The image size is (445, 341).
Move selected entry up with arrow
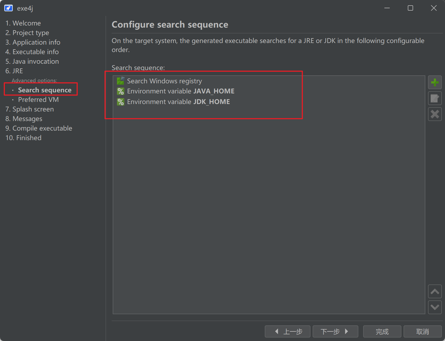point(435,292)
